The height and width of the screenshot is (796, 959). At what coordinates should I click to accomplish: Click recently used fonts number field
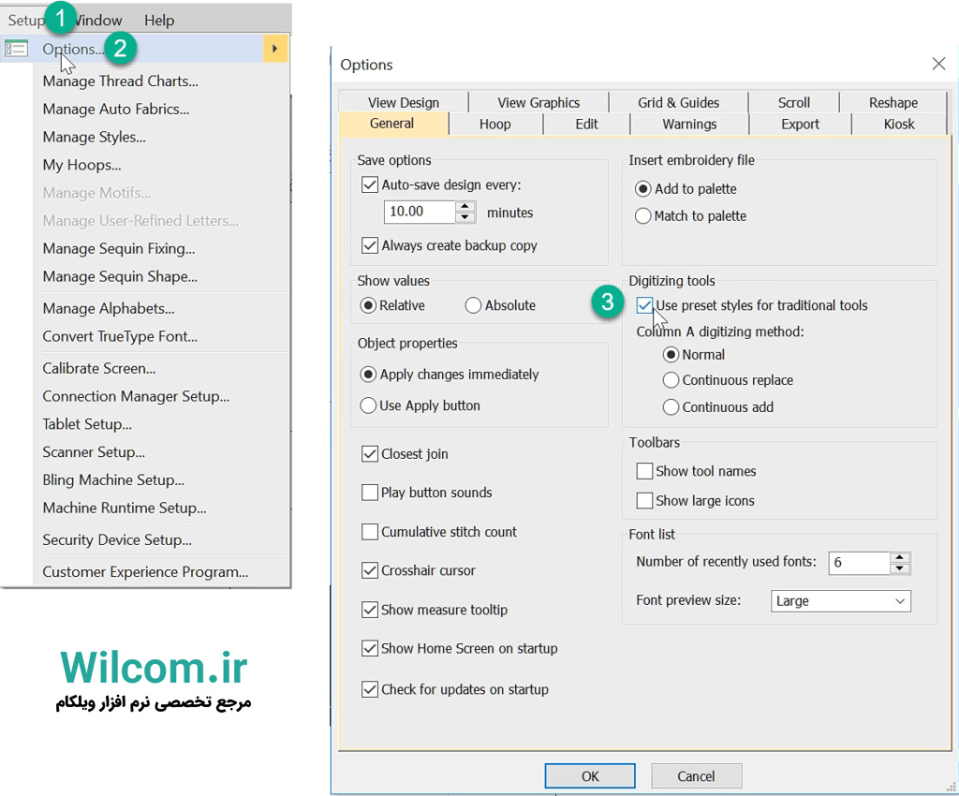pos(859,563)
